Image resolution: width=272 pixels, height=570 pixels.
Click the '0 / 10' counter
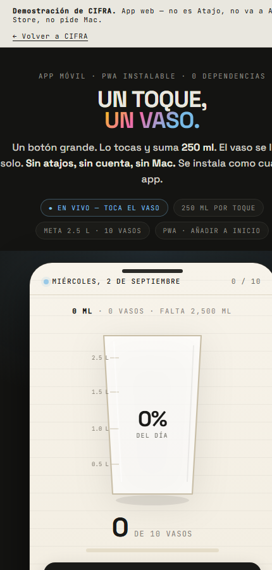click(246, 281)
